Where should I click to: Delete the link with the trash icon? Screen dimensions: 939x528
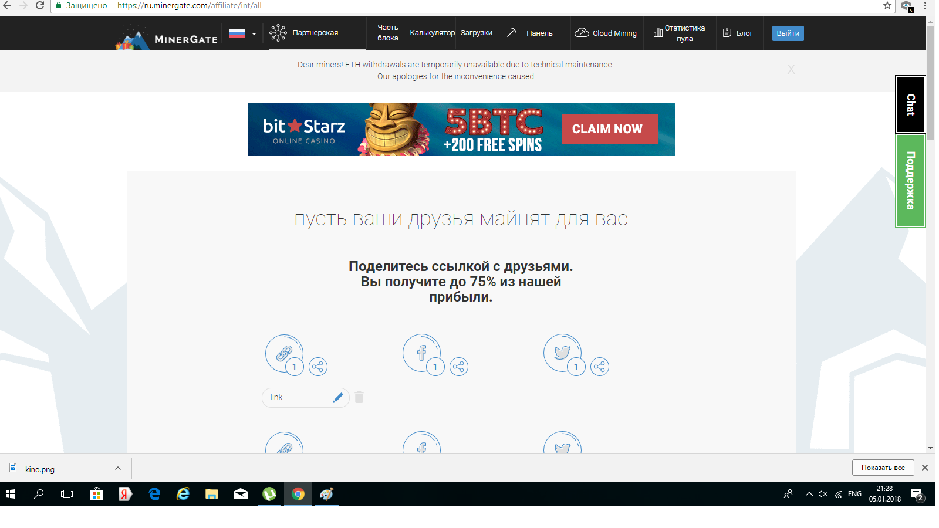tap(359, 397)
